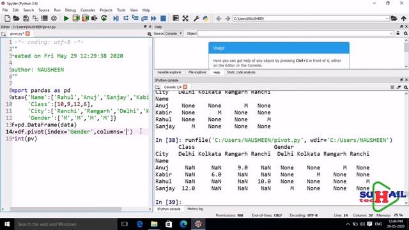Screen dimensions: 409x230
Task: Open the Help menu
Action: (146, 10)
